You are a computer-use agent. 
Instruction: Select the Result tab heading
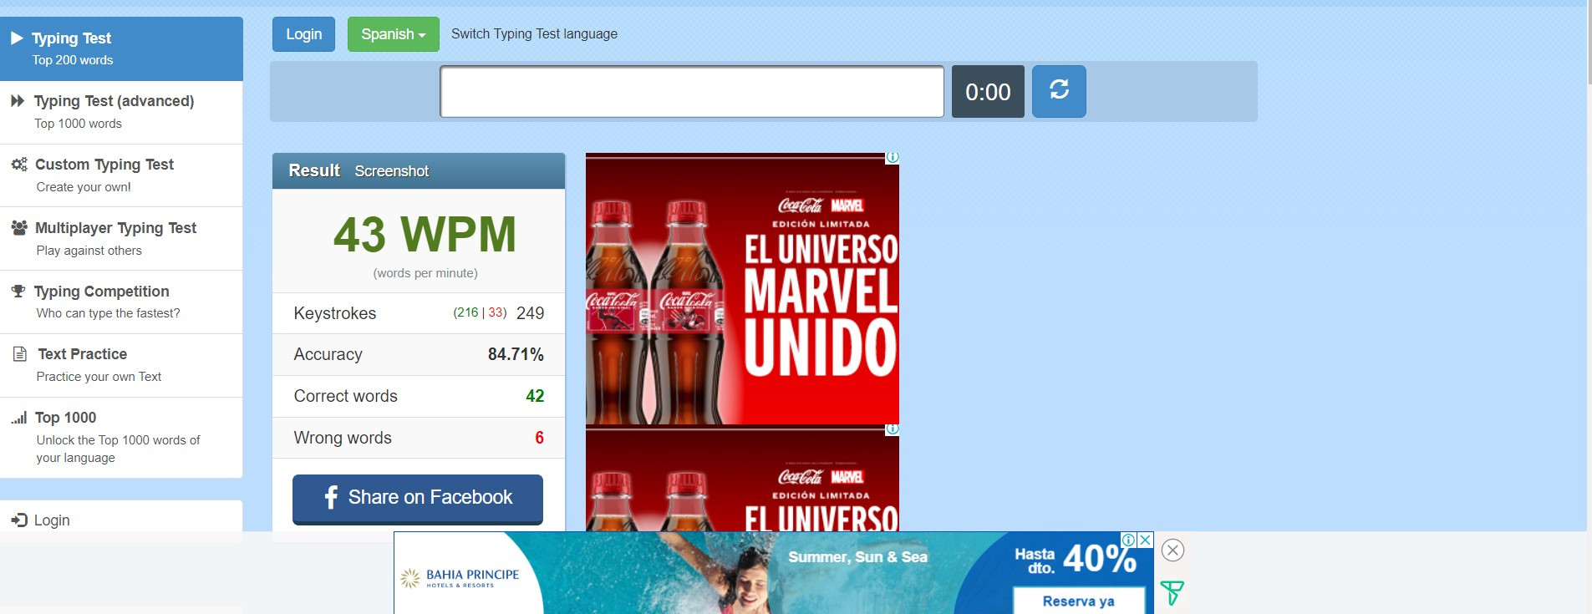pyautogui.click(x=314, y=170)
